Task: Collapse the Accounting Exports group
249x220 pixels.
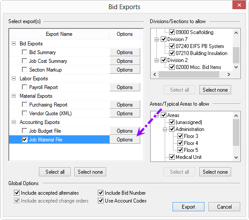Action: (x=14, y=122)
